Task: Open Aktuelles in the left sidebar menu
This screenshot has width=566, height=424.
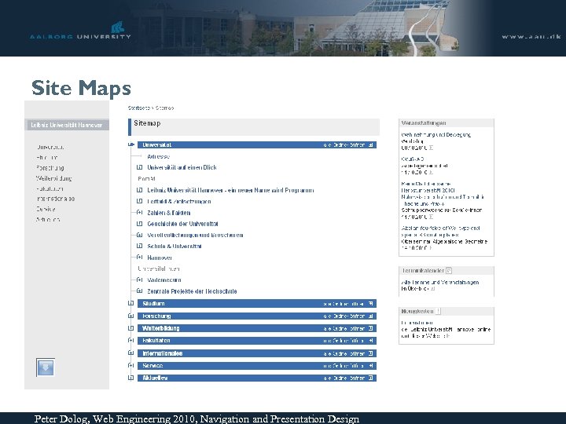Action: 48,220
